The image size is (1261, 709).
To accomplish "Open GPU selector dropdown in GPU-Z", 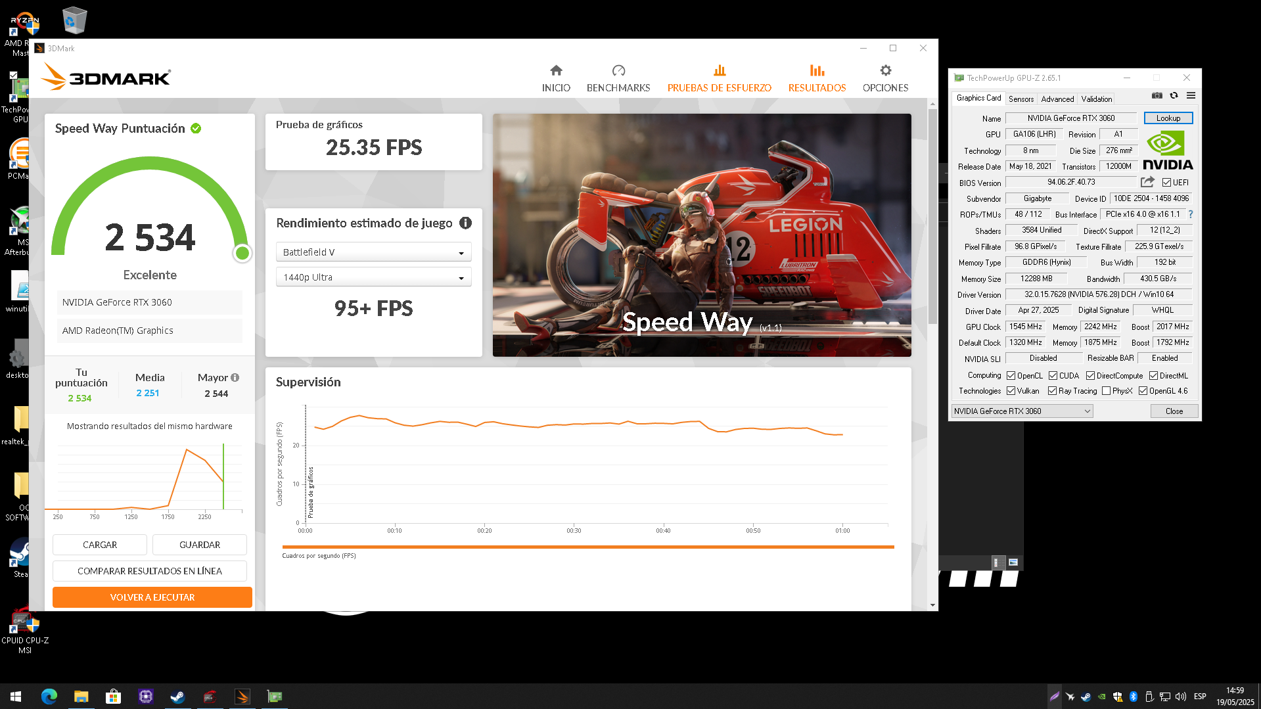I will point(1022,411).
